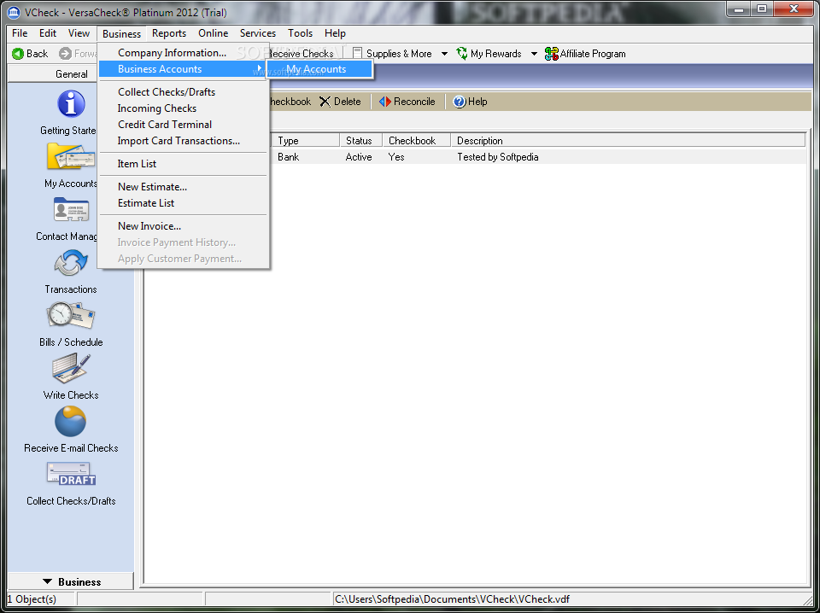The width and height of the screenshot is (820, 613).
Task: Sort by the Status column header
Action: [360, 141]
